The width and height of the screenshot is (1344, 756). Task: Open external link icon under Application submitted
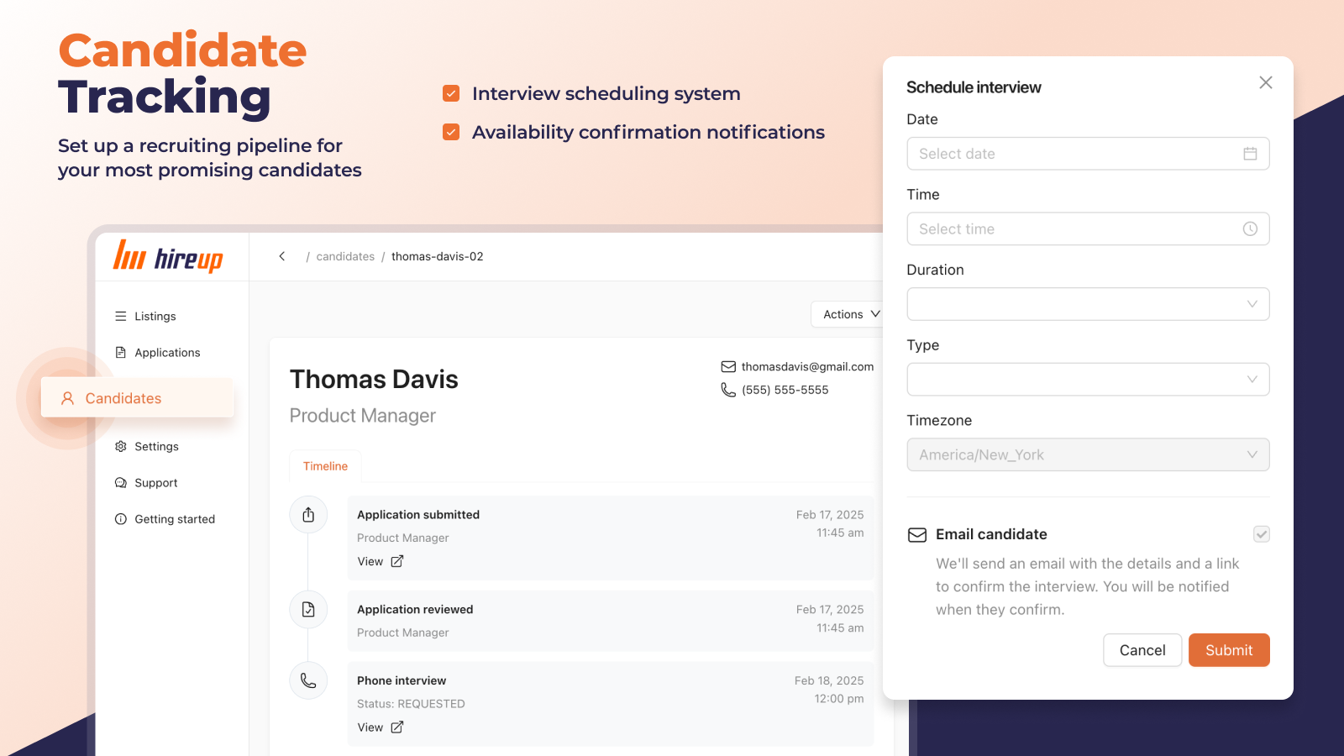[397, 561]
